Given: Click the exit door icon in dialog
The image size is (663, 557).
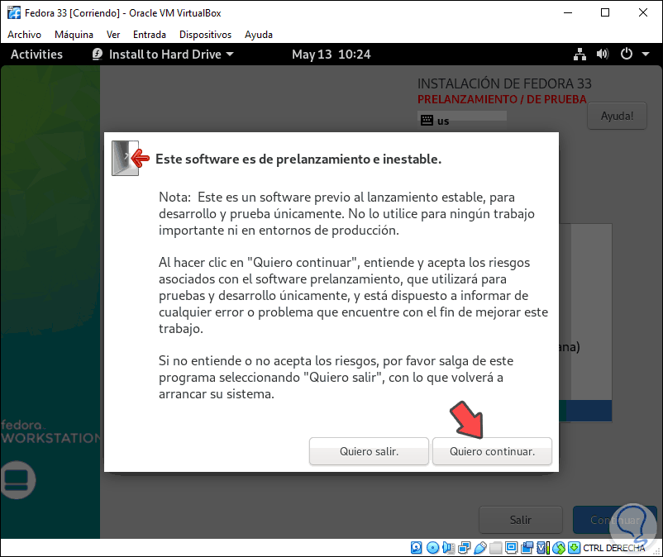Looking at the screenshot, I should tap(131, 158).
